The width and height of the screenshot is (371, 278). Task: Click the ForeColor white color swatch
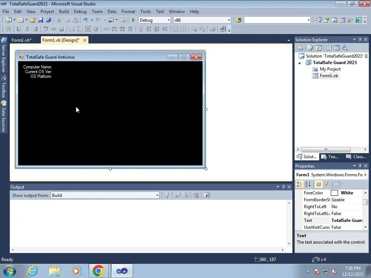pyautogui.click(x=334, y=193)
